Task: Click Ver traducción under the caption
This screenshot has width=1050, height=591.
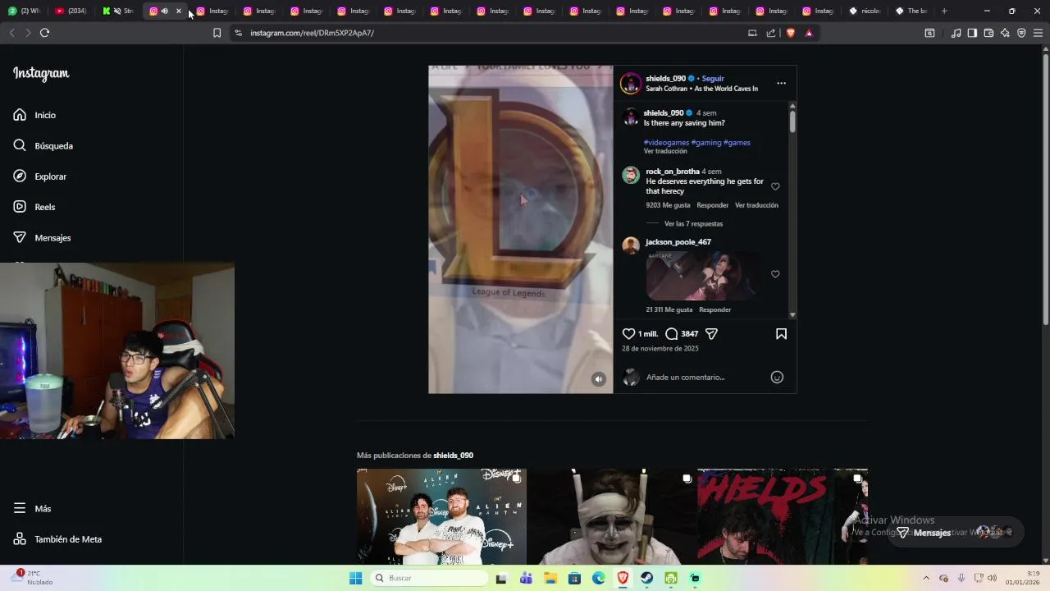Action: coord(665,151)
